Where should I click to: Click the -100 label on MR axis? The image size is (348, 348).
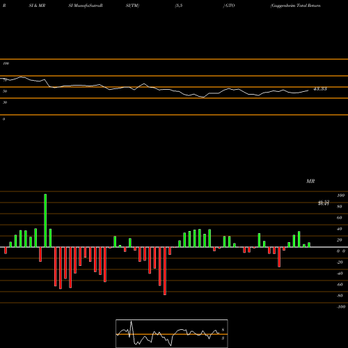(x=341, y=307)
